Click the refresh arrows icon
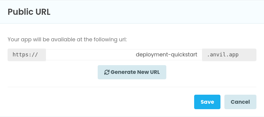264x117 pixels. [x=107, y=72]
